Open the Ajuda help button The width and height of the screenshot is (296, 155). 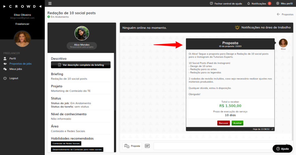(282, 149)
